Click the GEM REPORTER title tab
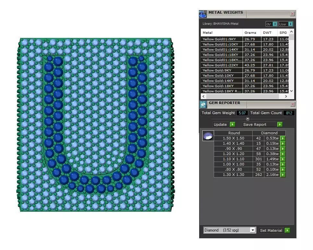The image size is (313, 250). click(224, 103)
